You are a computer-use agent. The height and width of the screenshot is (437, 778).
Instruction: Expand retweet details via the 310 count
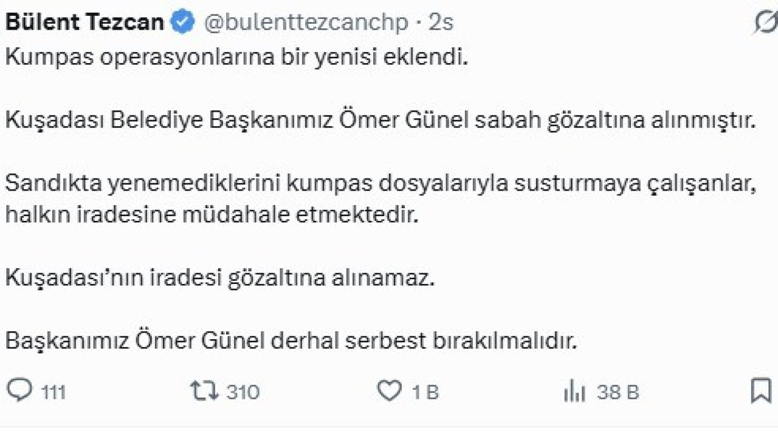(x=243, y=391)
